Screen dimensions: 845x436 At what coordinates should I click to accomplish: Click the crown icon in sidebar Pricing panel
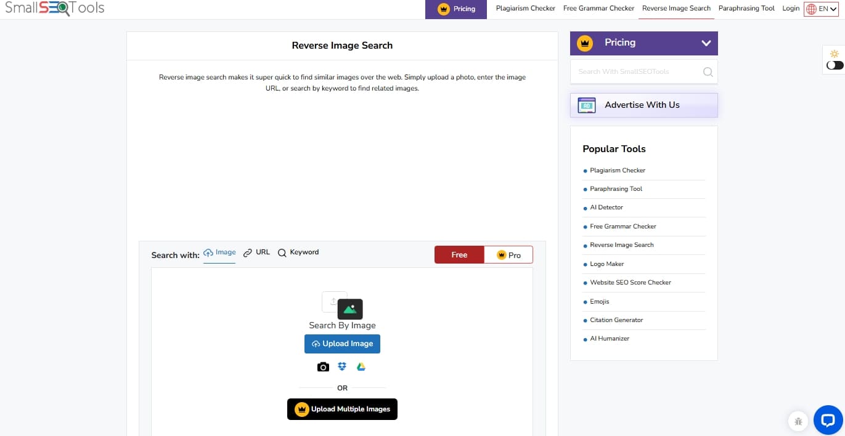585,43
